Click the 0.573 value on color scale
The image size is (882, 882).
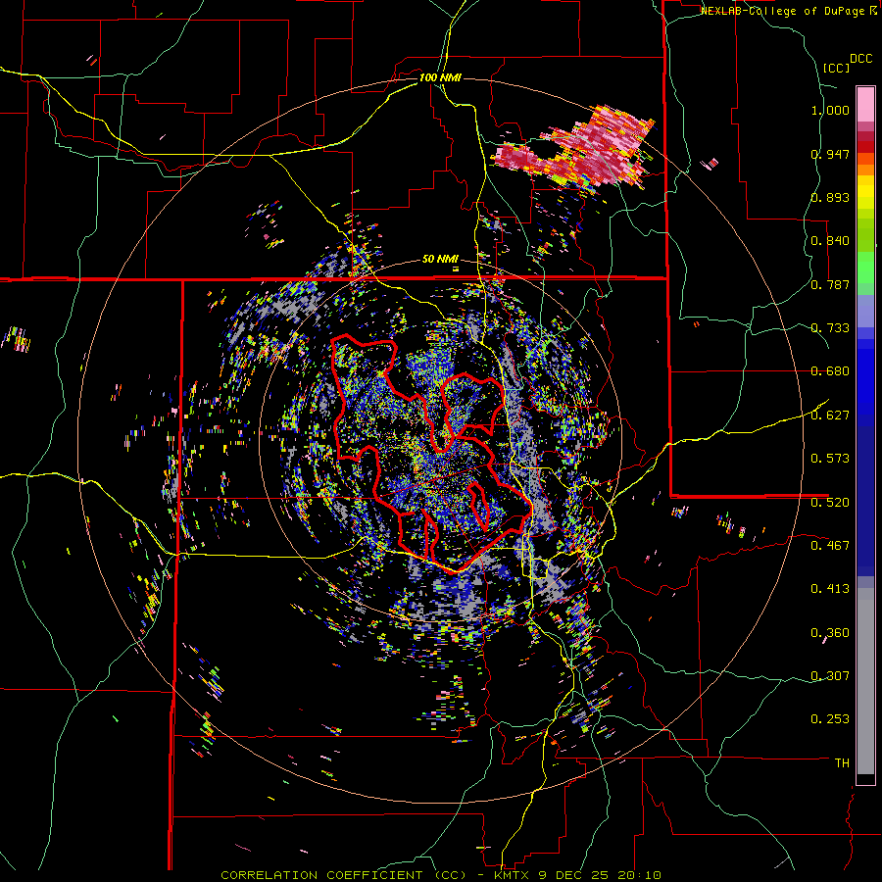pos(830,459)
